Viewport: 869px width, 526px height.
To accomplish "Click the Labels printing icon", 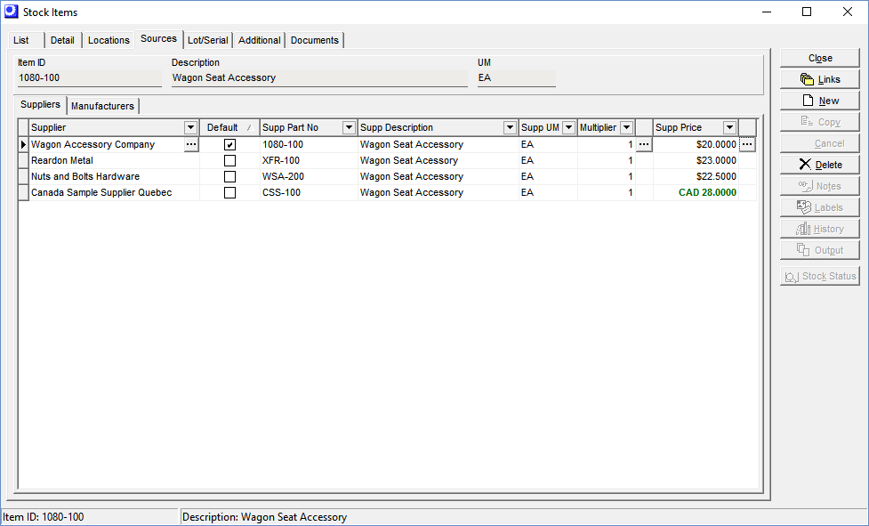I will (x=801, y=206).
